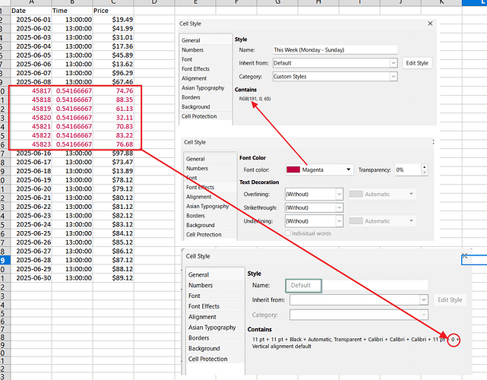Image resolution: width=487 pixels, height=380 pixels.
Task: Click the Transparency 0% field
Action: [x=408, y=170]
